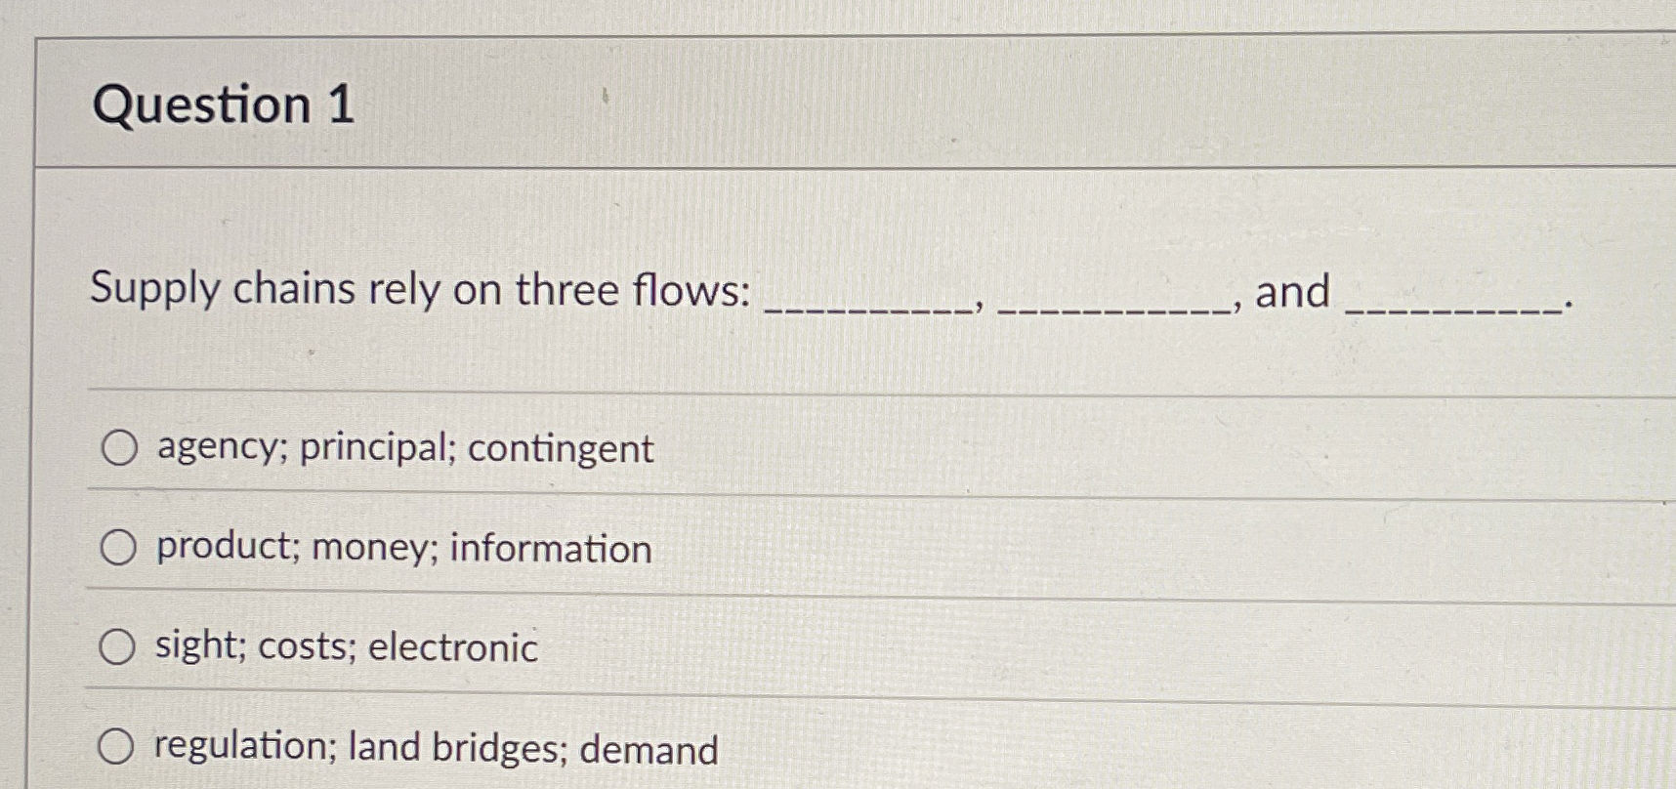The image size is (1676, 789).
Task: Click the "product; money; information" answer text
Action: point(402,549)
